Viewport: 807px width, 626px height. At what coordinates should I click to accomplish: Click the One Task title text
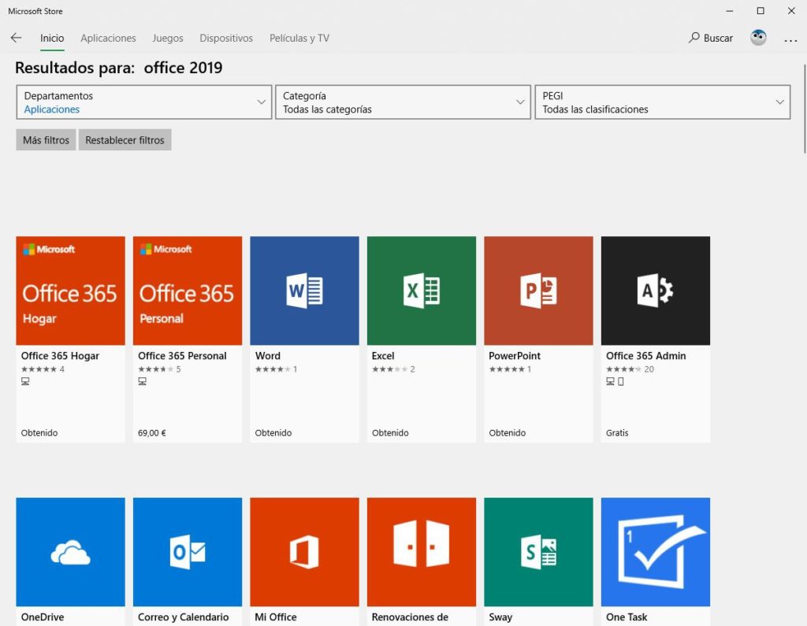(627, 617)
